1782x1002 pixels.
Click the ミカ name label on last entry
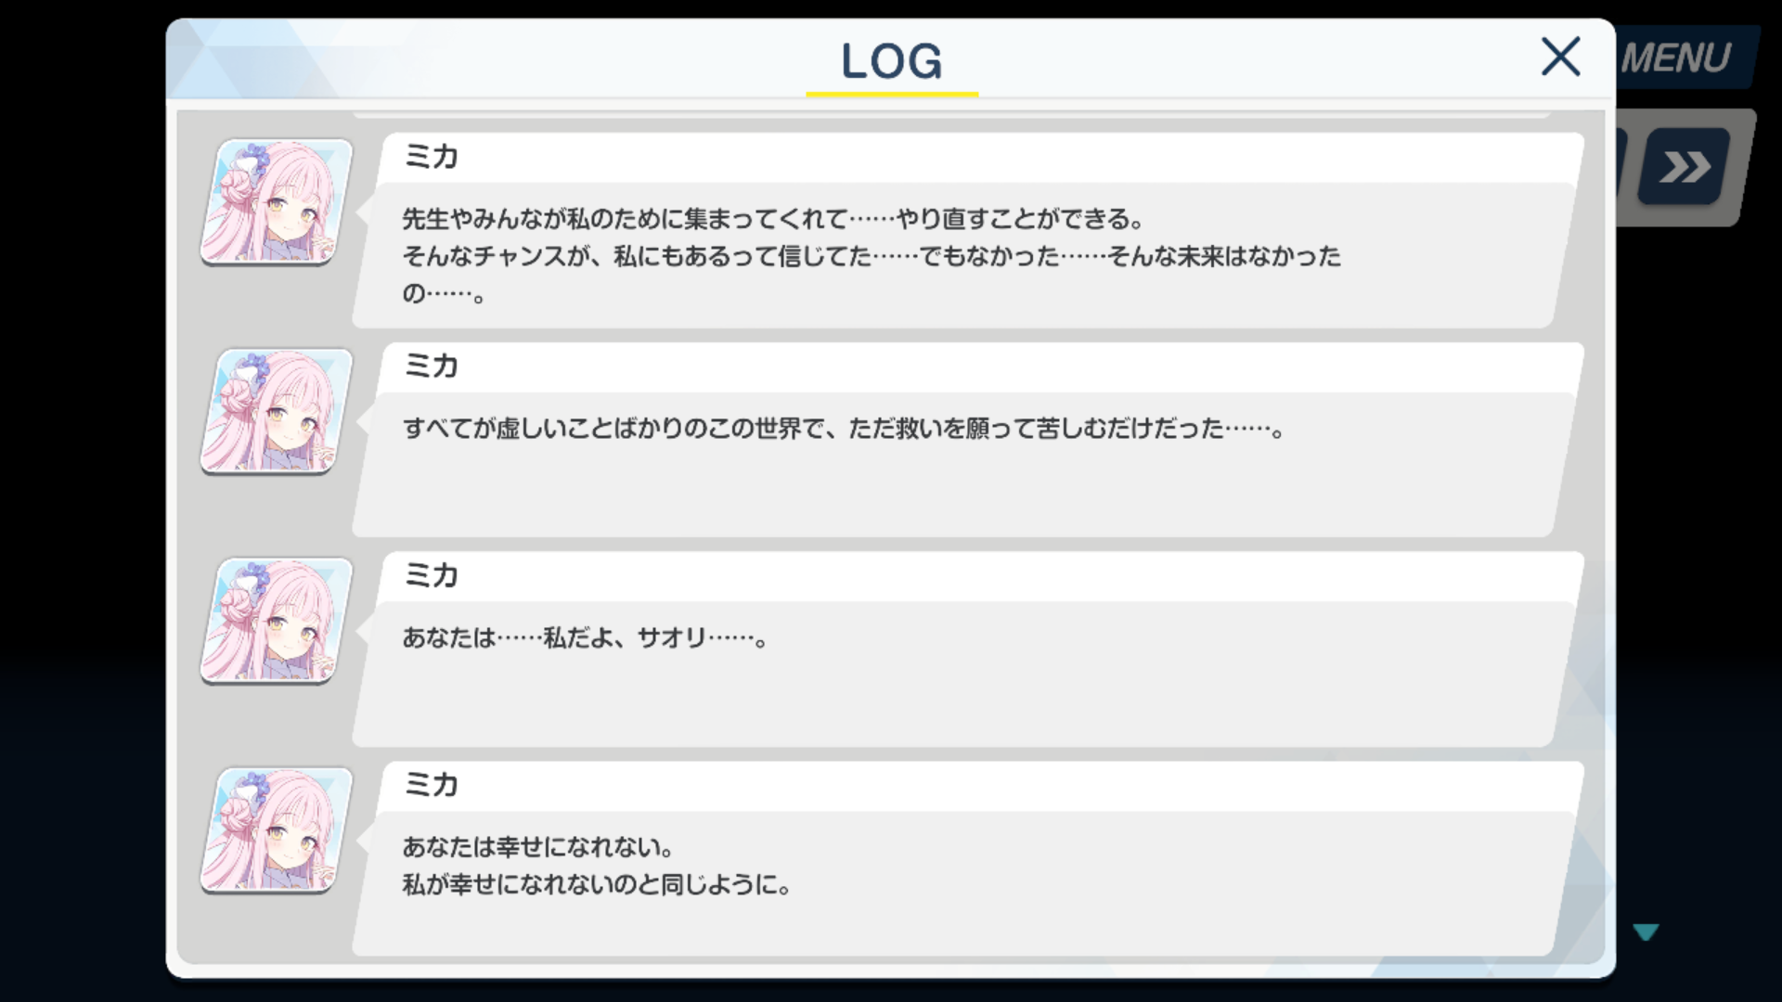pos(432,786)
